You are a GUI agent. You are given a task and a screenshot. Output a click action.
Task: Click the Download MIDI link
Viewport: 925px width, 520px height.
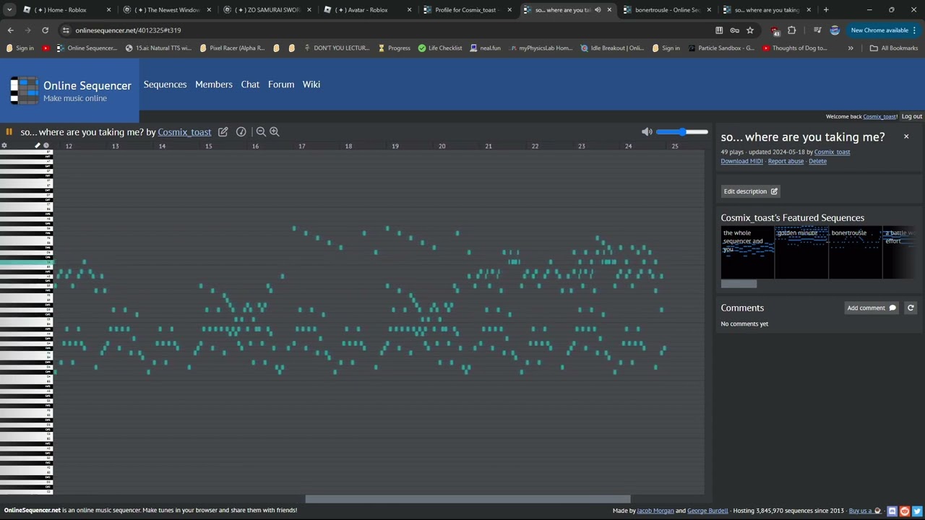pyautogui.click(x=741, y=161)
